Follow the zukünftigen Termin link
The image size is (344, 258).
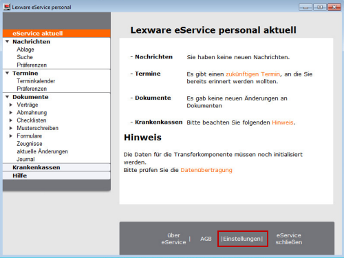coord(252,74)
